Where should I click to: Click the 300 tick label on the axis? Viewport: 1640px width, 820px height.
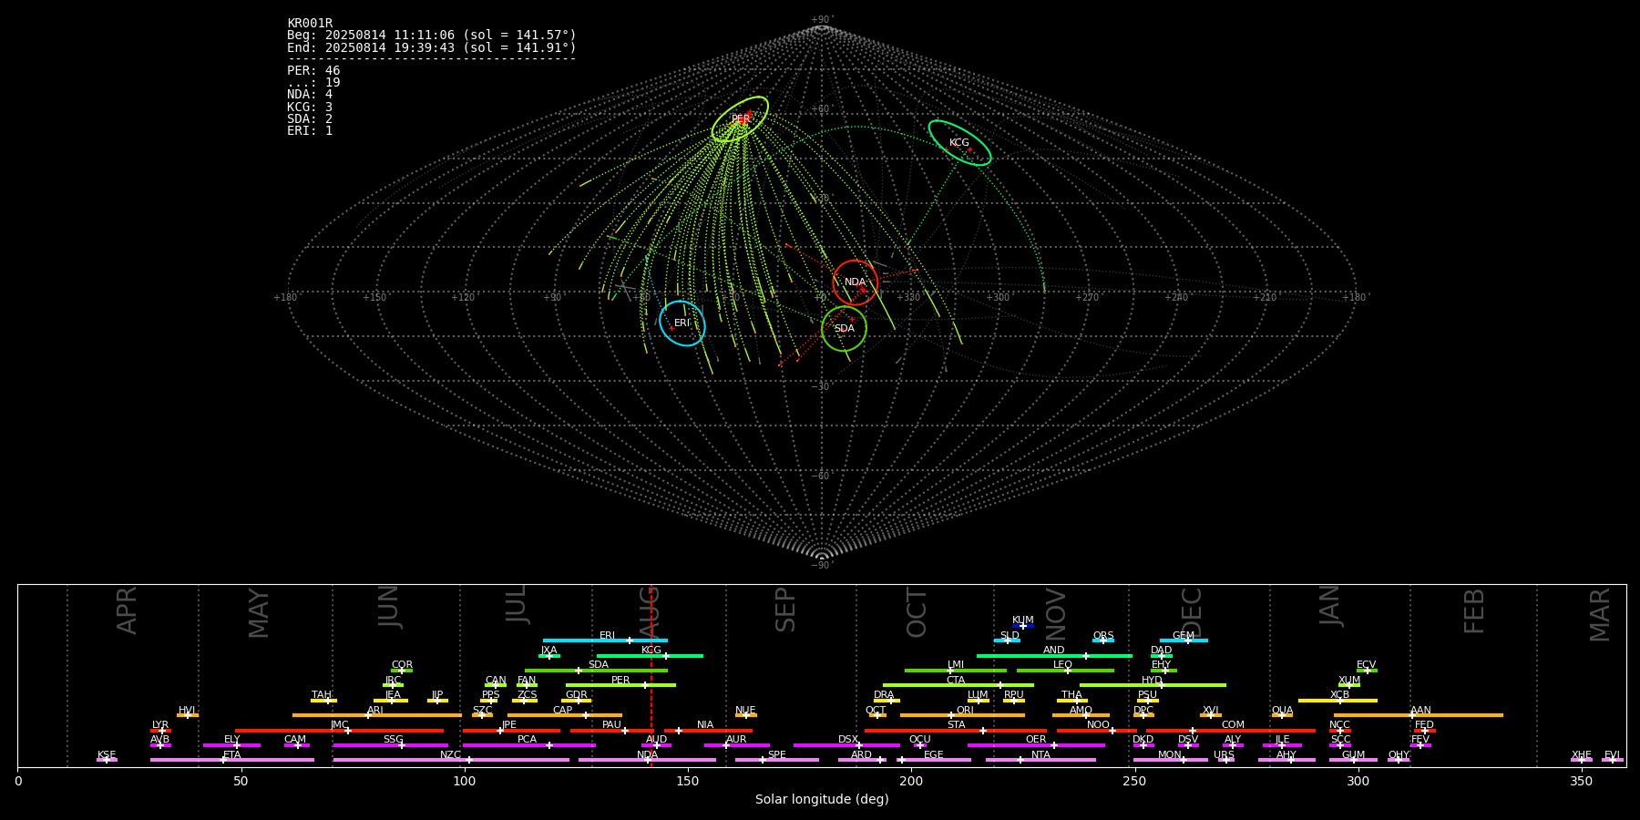(1358, 782)
